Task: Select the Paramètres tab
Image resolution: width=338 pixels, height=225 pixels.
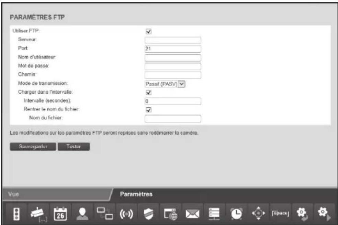Action: [136, 194]
